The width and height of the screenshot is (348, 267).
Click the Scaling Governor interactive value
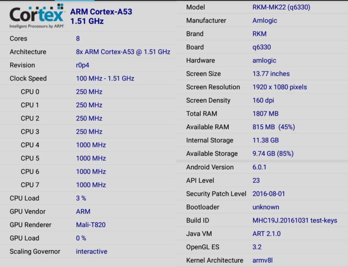tap(92, 251)
